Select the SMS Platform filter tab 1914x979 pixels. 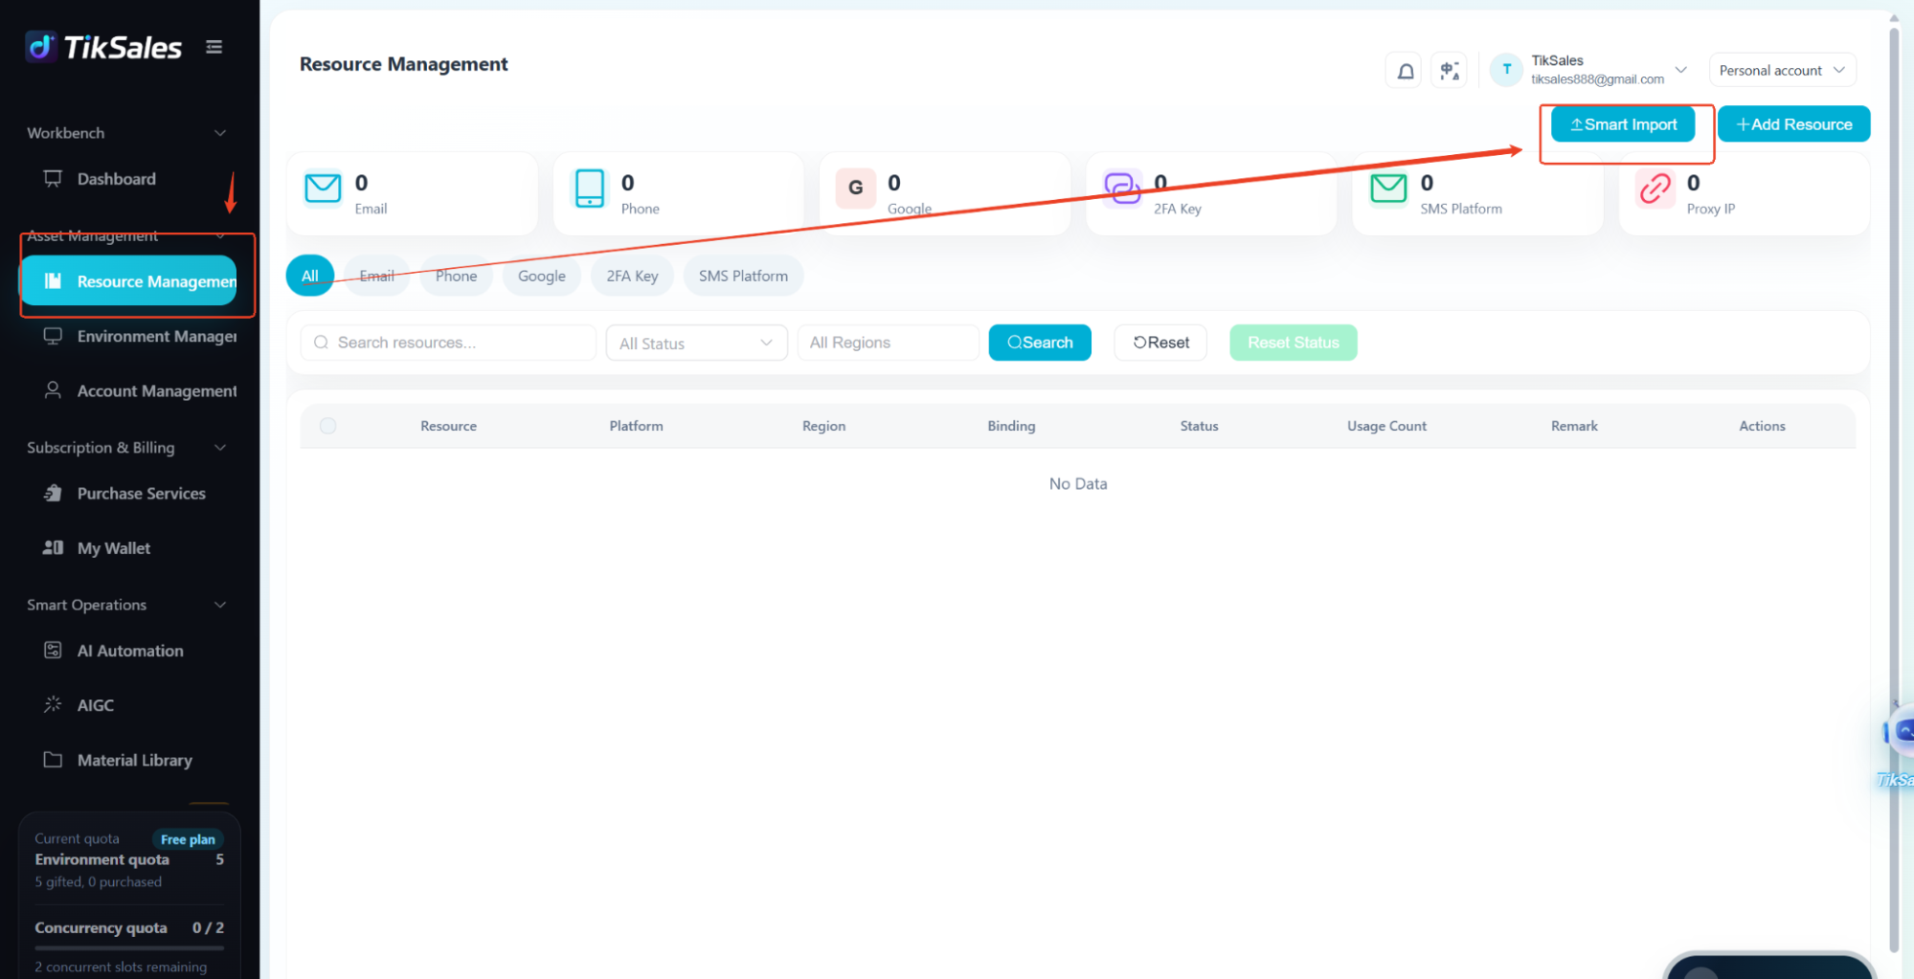click(743, 276)
